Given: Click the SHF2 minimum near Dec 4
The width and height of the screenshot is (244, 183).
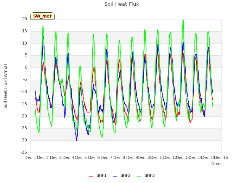Looking at the screenshot, I should point(77,141).
